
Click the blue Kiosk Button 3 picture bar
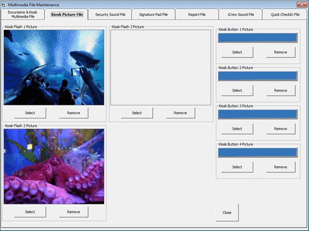coord(257,115)
